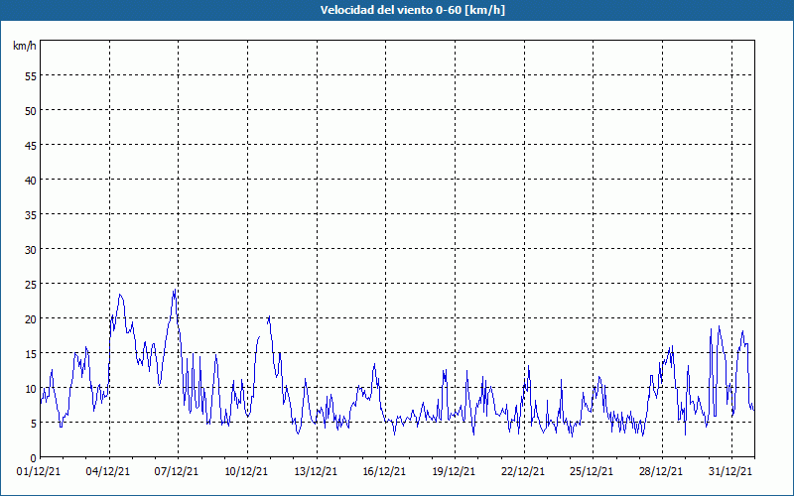Click the date label 28/12/21
Image resolution: width=794 pixels, height=496 pixels.
(x=661, y=472)
